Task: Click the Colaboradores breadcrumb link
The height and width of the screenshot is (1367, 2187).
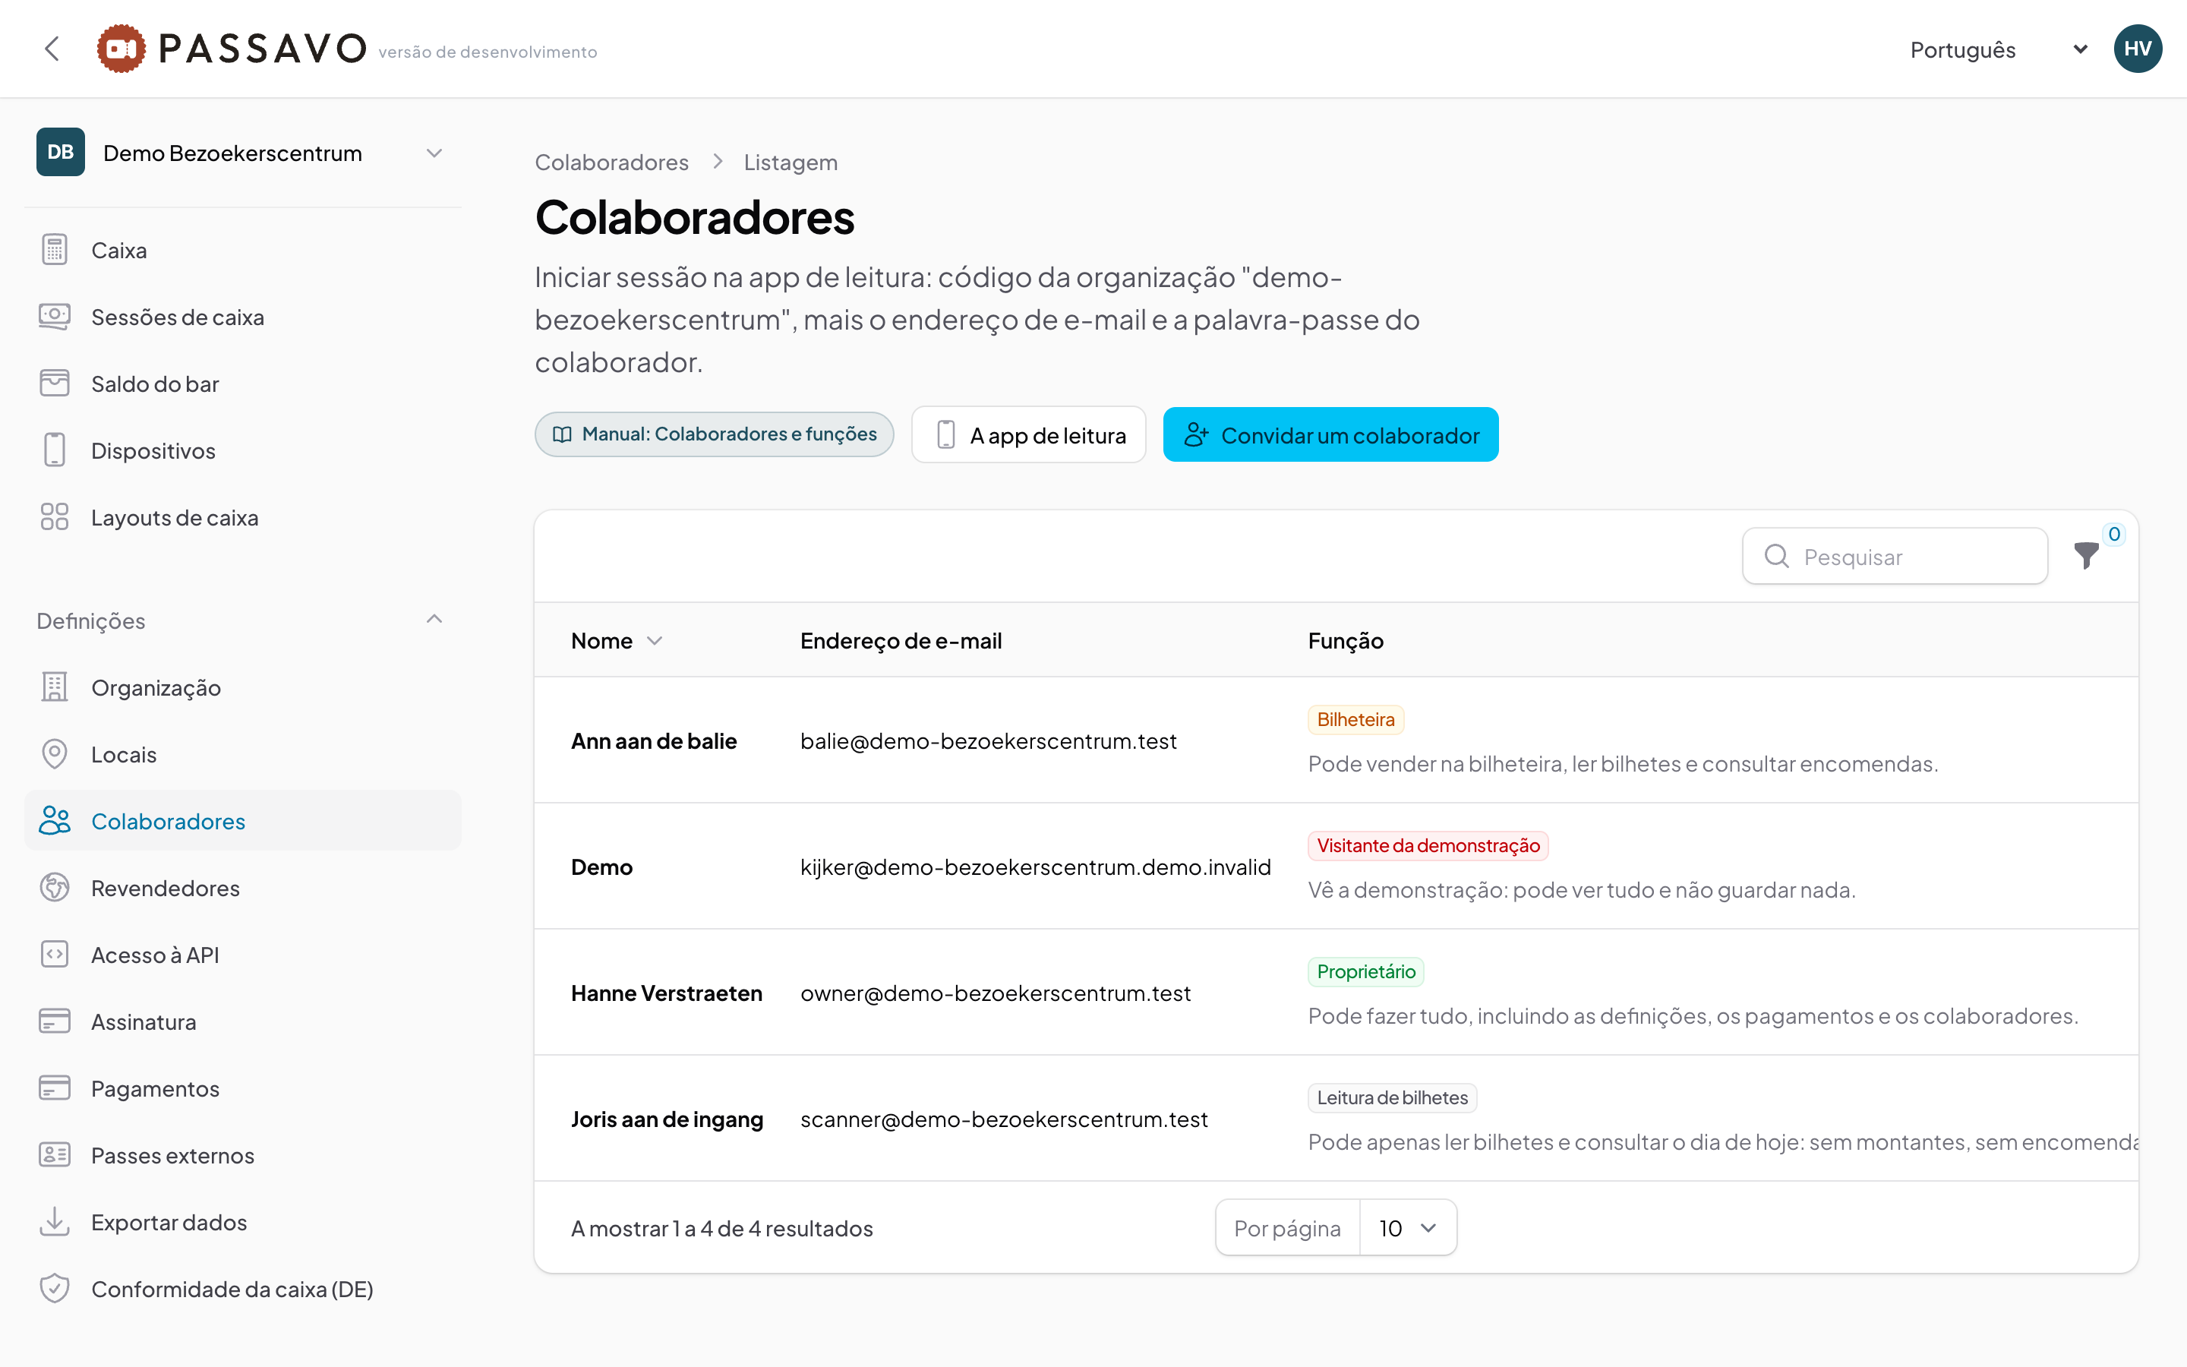Action: pyautogui.click(x=611, y=163)
